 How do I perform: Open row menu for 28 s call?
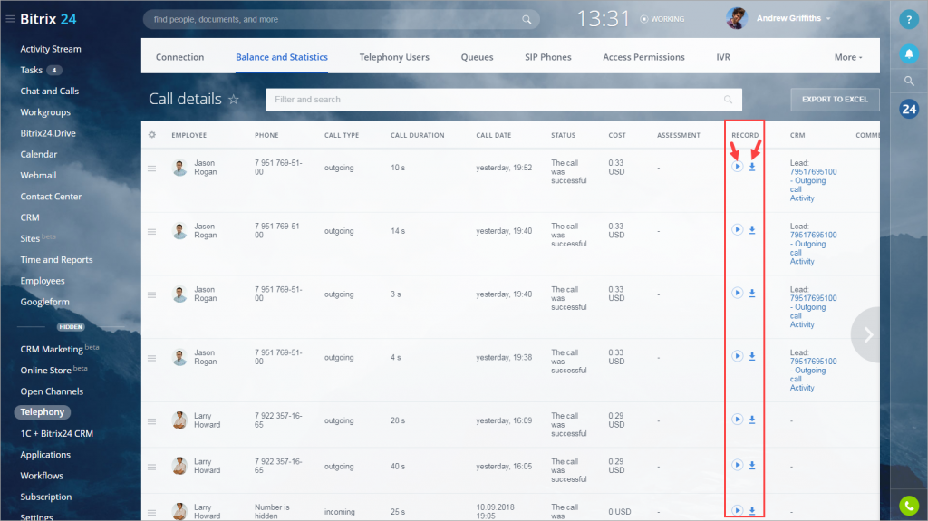tap(152, 421)
